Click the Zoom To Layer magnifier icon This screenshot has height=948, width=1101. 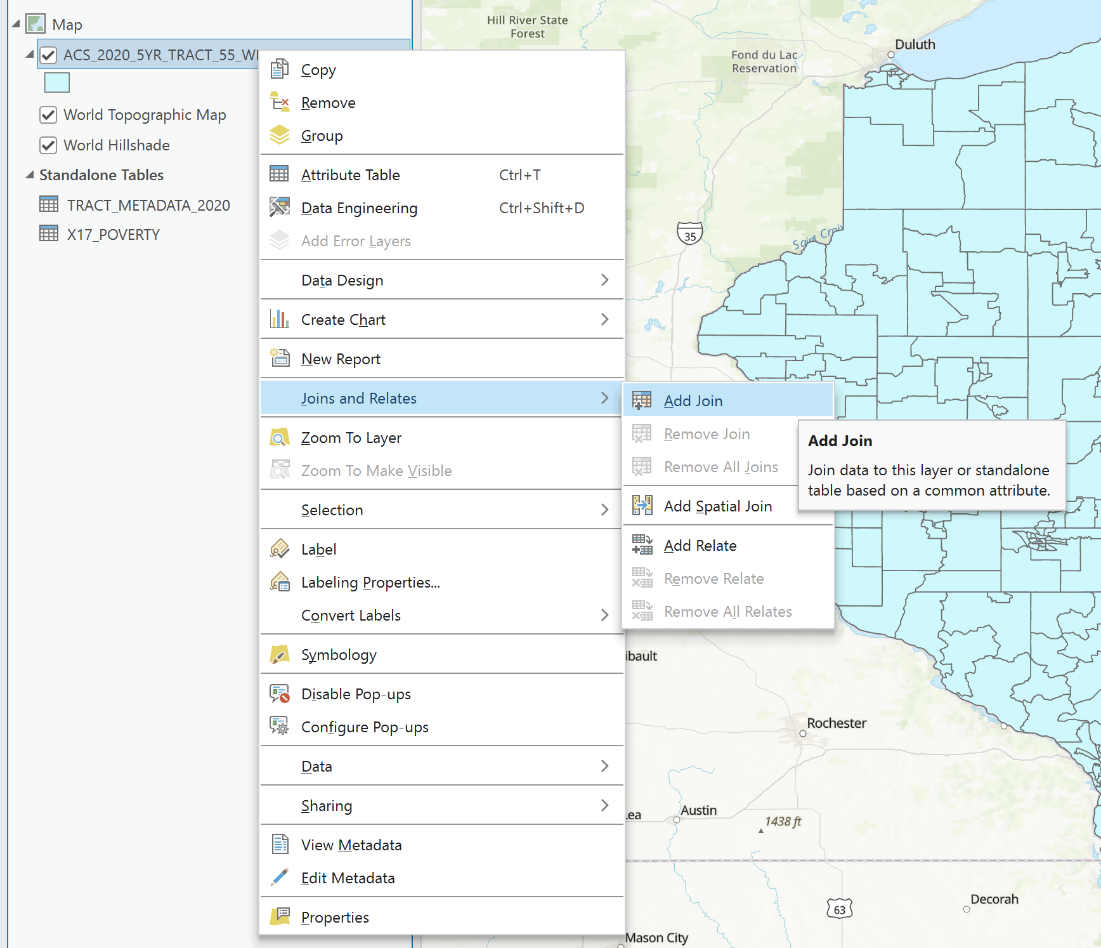point(279,437)
